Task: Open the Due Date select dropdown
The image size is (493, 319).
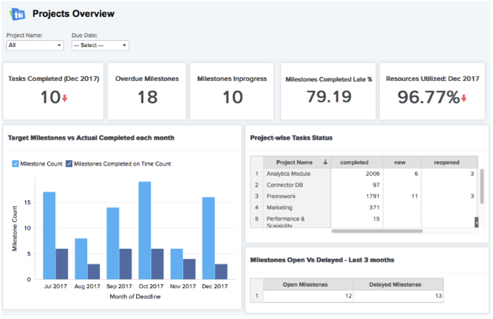Action: point(100,45)
